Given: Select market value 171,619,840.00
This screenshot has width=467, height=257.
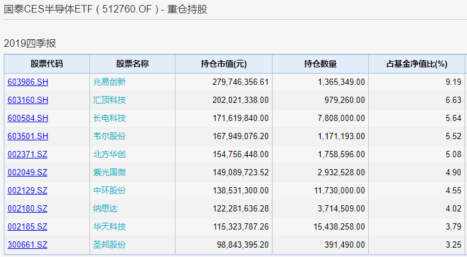Looking at the screenshot, I should (x=241, y=119).
